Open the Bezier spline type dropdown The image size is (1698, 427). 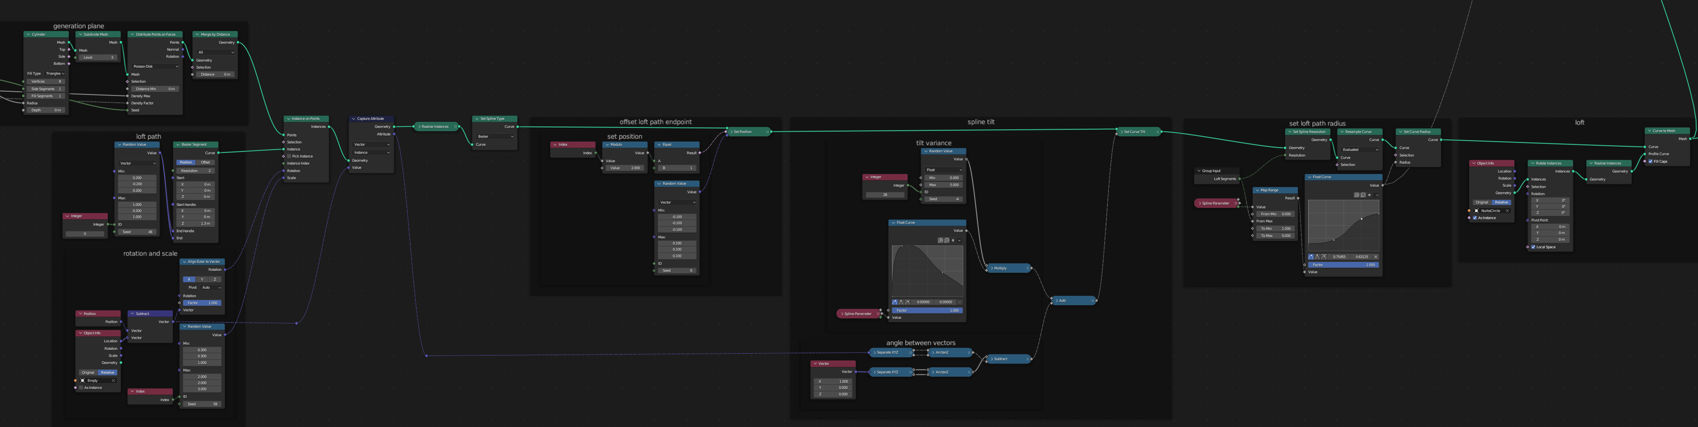[495, 136]
